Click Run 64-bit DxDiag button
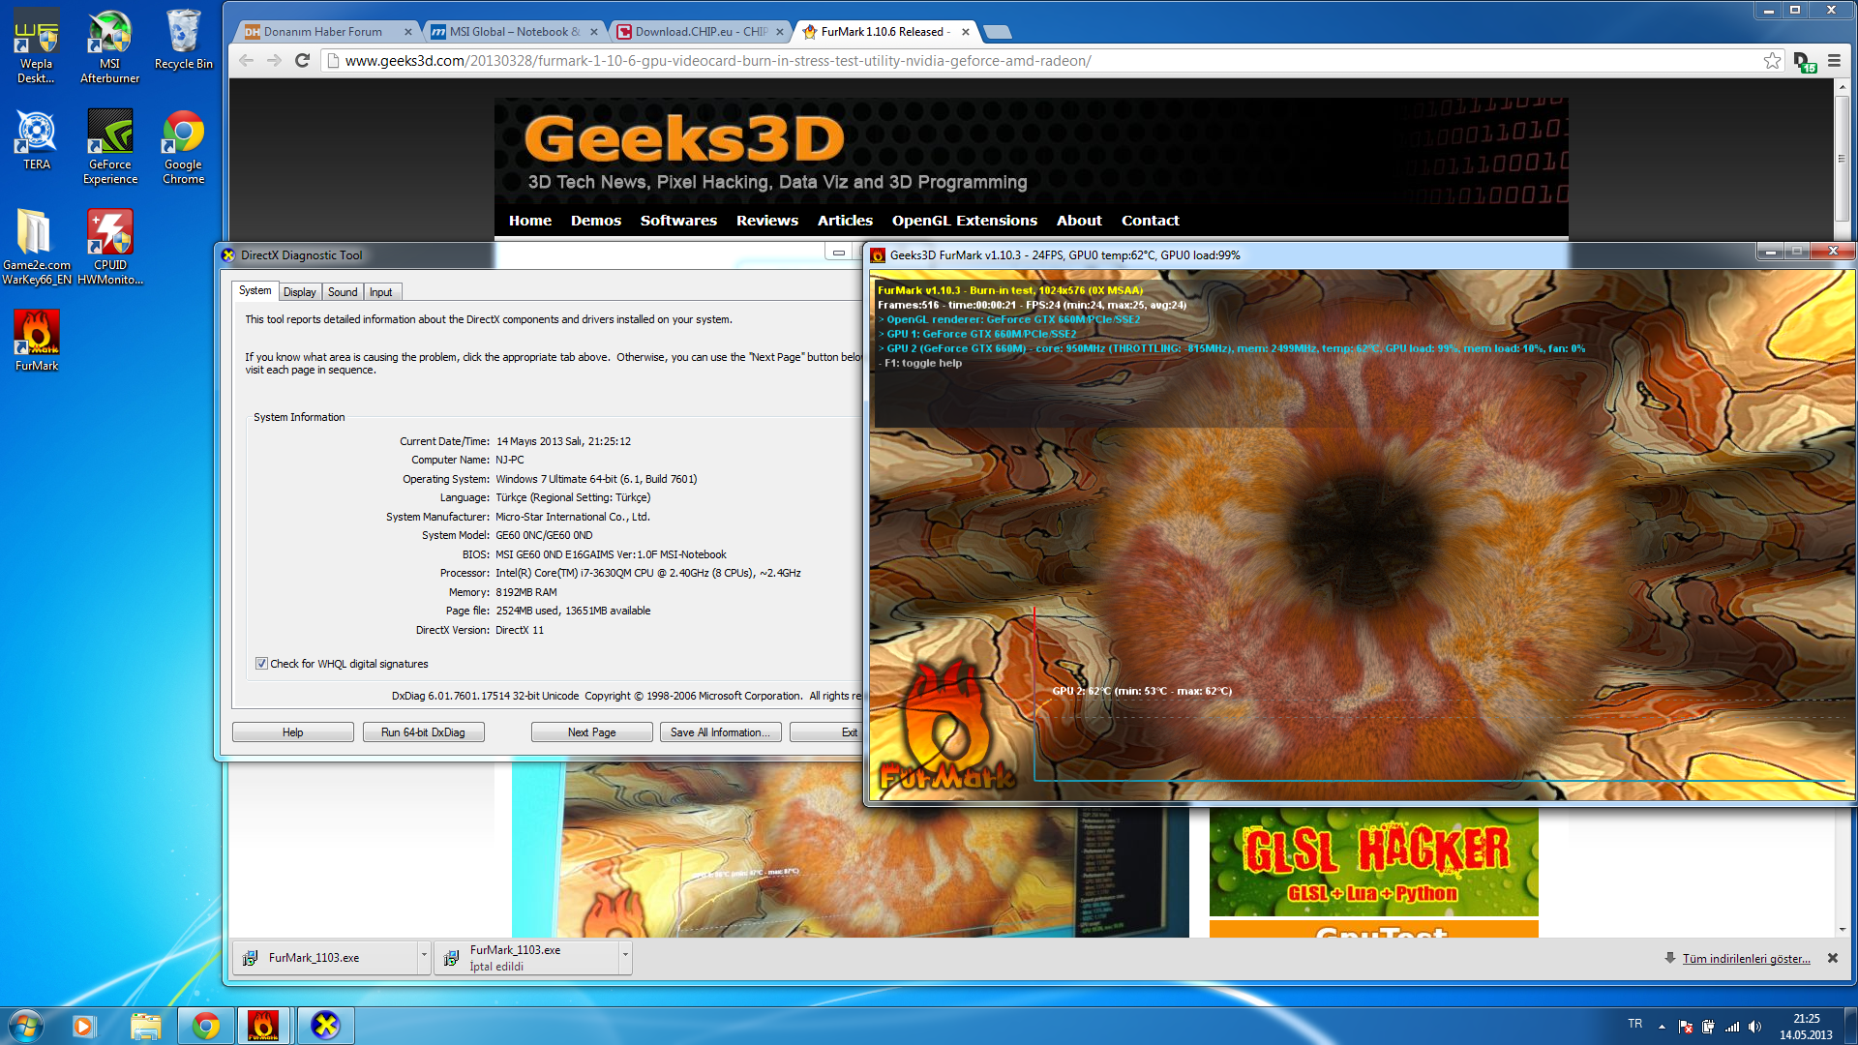 pos(423,732)
